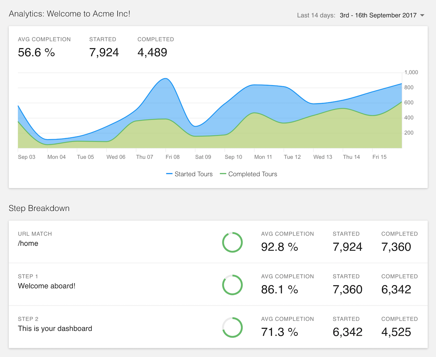This screenshot has height=357, width=436.
Task: Click the /home completion ring icon
Action: [x=232, y=242]
